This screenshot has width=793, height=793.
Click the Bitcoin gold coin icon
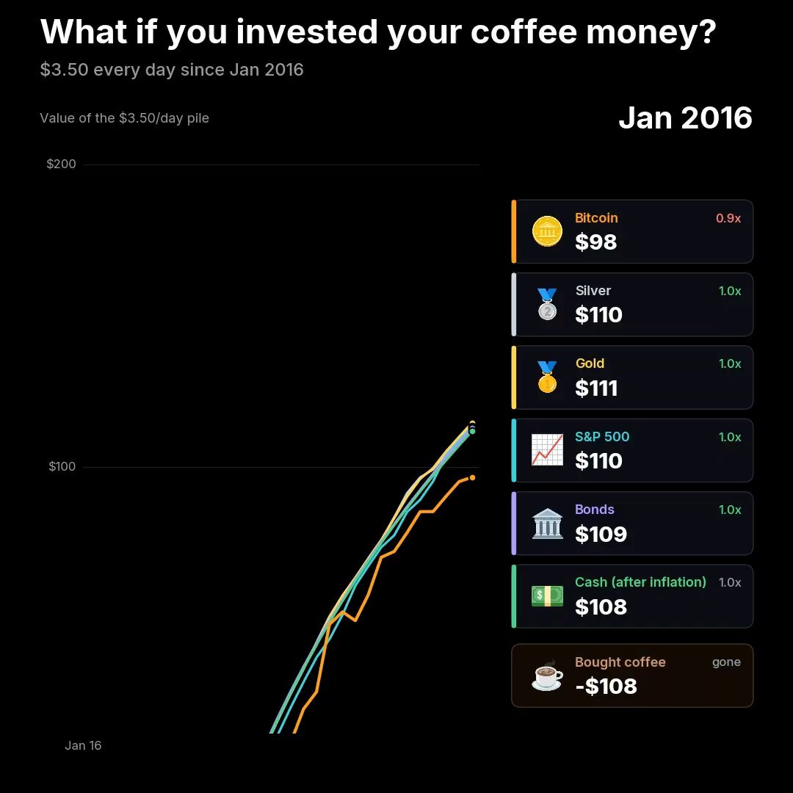[547, 231]
